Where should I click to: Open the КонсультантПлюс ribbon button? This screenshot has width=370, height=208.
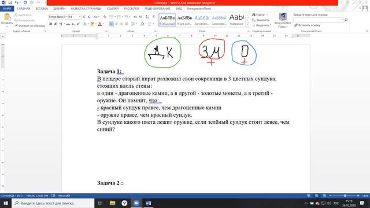[283, 21]
